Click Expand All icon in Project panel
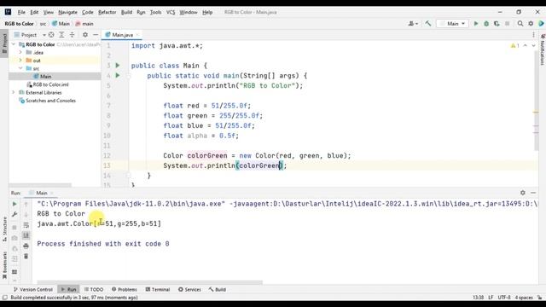The image size is (546, 307). click(x=61, y=35)
